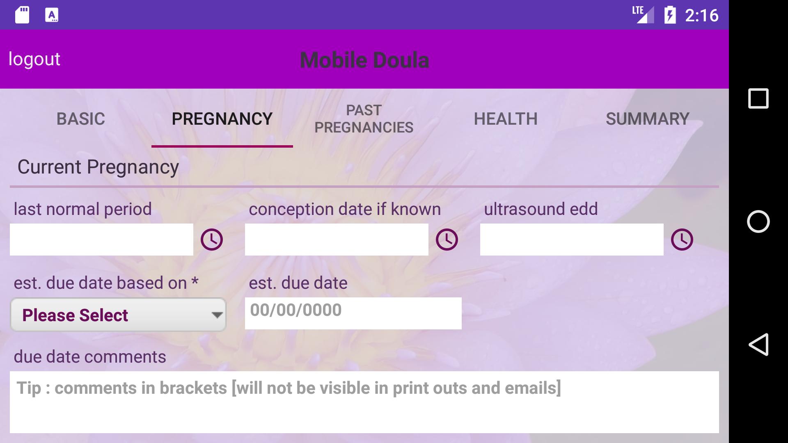
Task: Tap the logout button
Action: point(34,59)
